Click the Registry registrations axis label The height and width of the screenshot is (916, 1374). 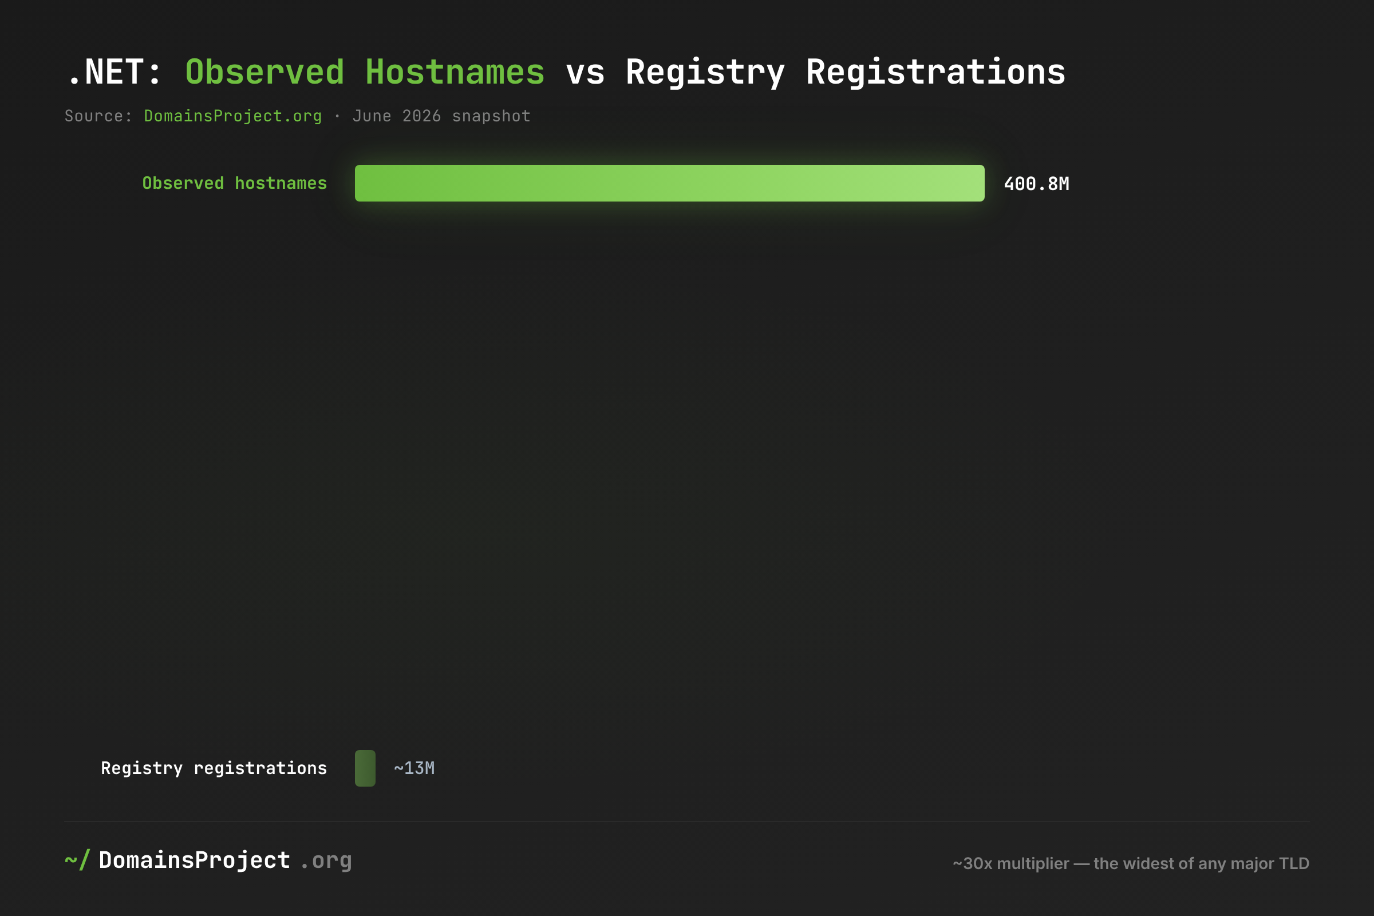pos(214,768)
